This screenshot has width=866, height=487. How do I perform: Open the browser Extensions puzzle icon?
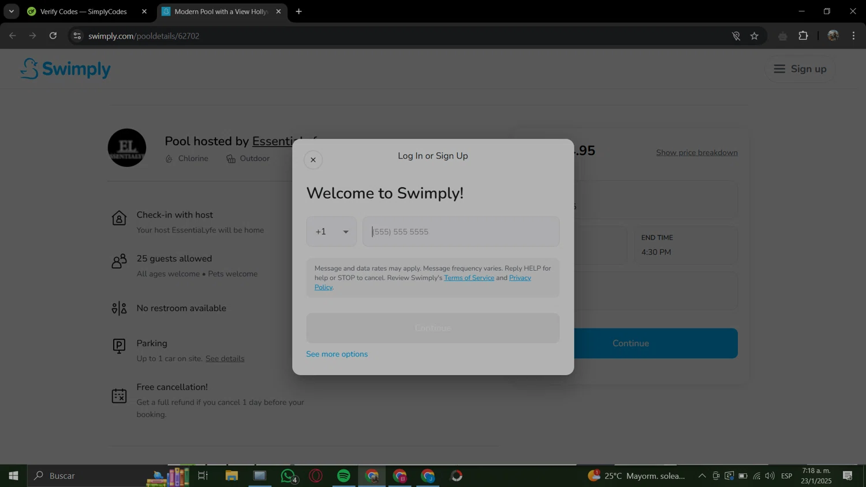[803, 36]
